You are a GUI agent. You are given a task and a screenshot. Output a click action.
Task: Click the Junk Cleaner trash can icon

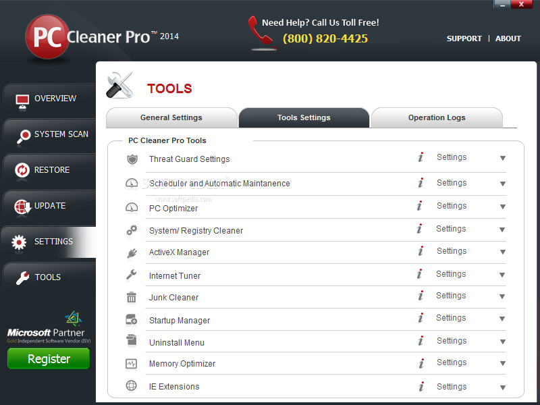click(x=131, y=297)
